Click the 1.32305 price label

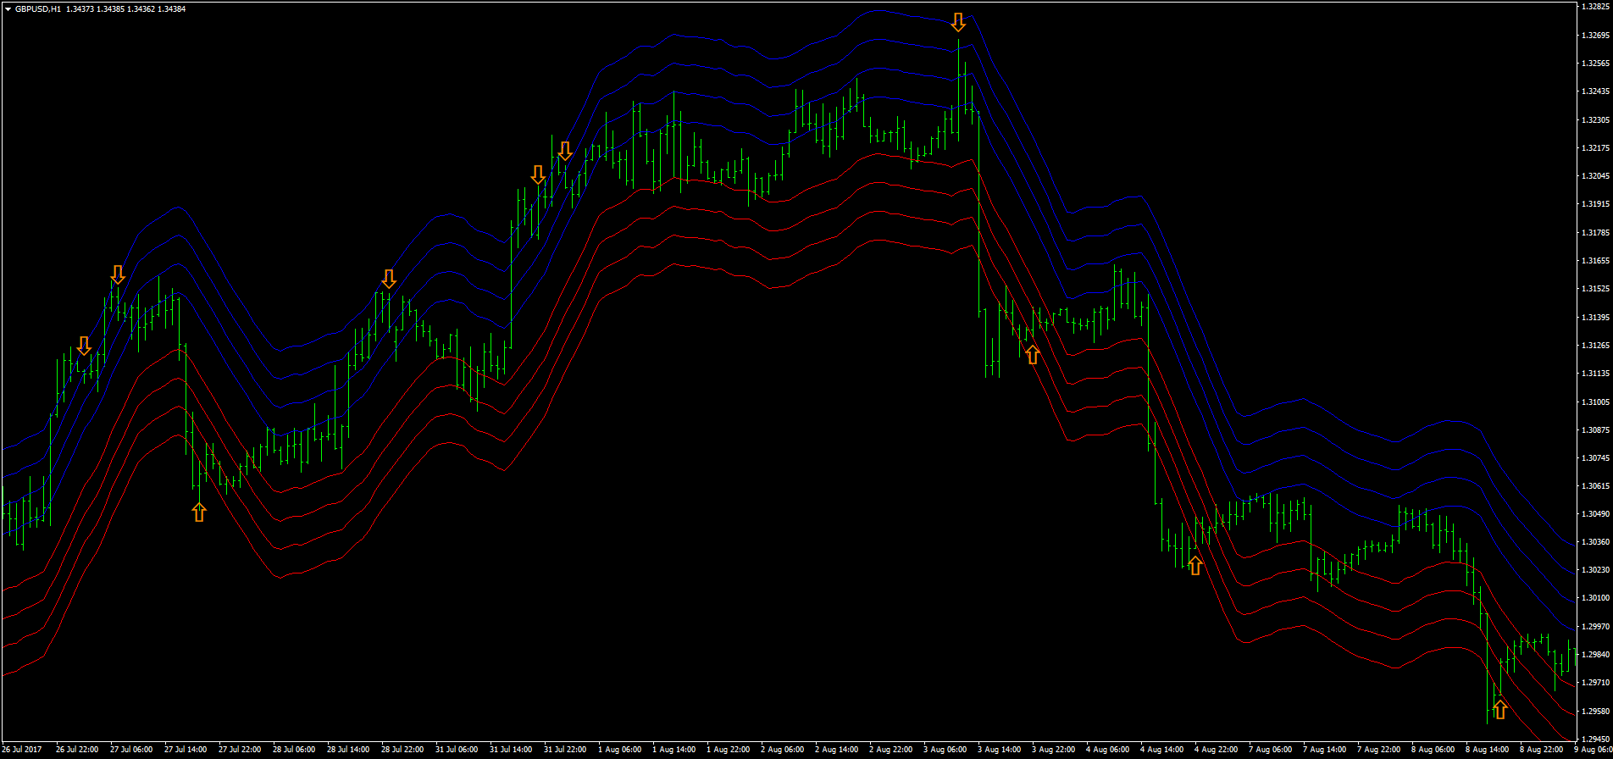(x=1595, y=119)
